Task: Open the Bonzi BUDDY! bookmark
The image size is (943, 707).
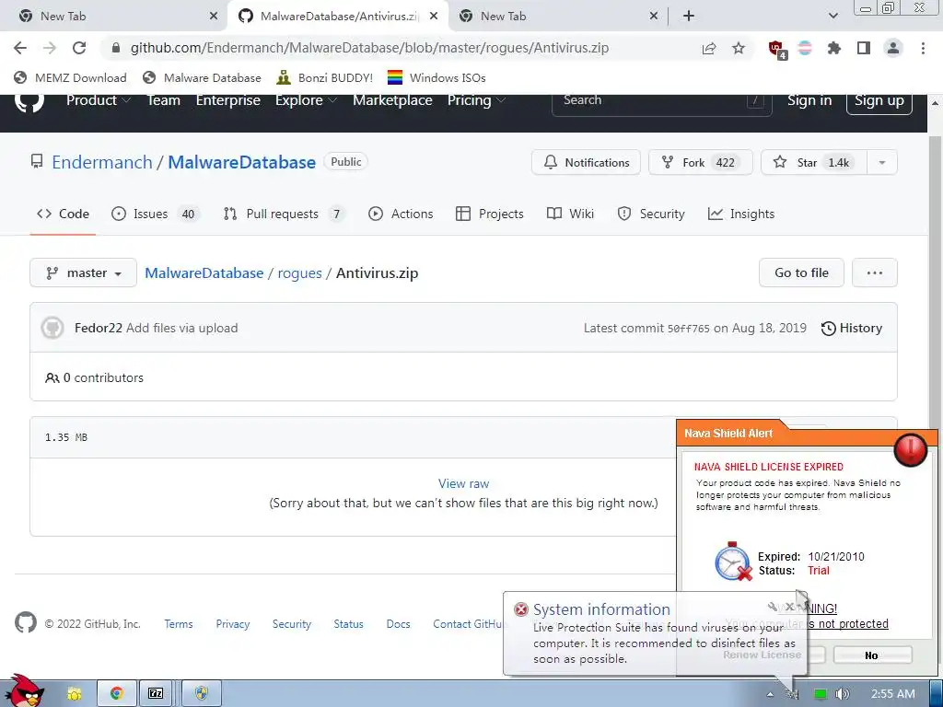Action: (x=325, y=77)
